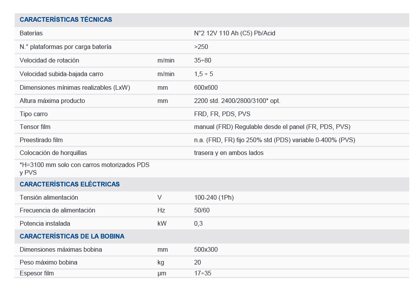Select the 500x300 maximum reel dimensions
Screen dimensions: 419x282
tap(206, 250)
